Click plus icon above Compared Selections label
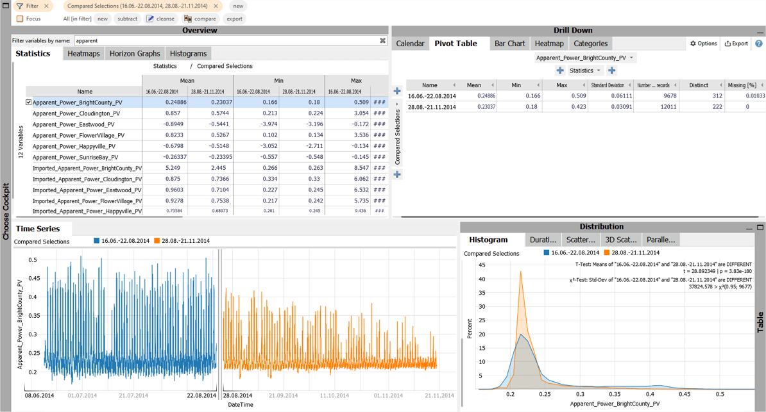Screen dimensions: 766x412 [397, 91]
